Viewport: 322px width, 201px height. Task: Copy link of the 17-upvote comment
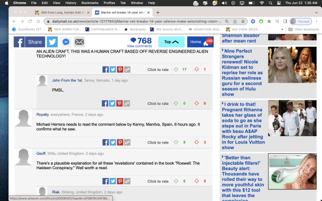[127, 70]
